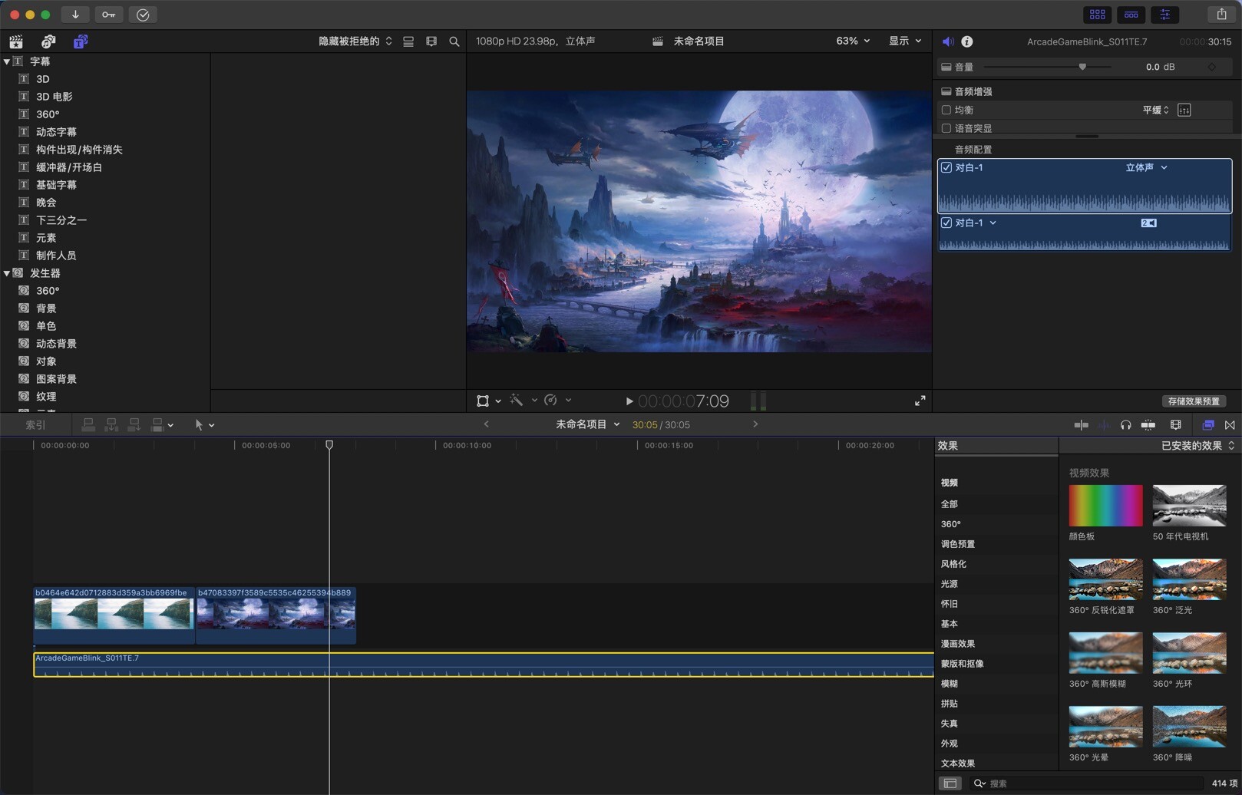Collapse the 发生器 tree section
This screenshot has height=795, width=1242.
click(x=7, y=273)
